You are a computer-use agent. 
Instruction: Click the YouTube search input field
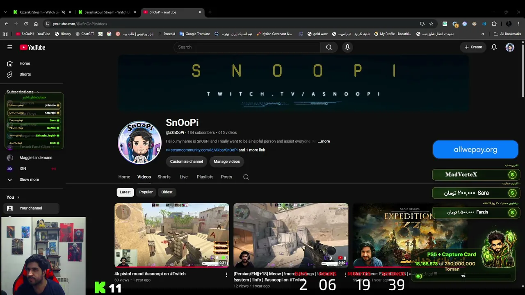pyautogui.click(x=247, y=47)
